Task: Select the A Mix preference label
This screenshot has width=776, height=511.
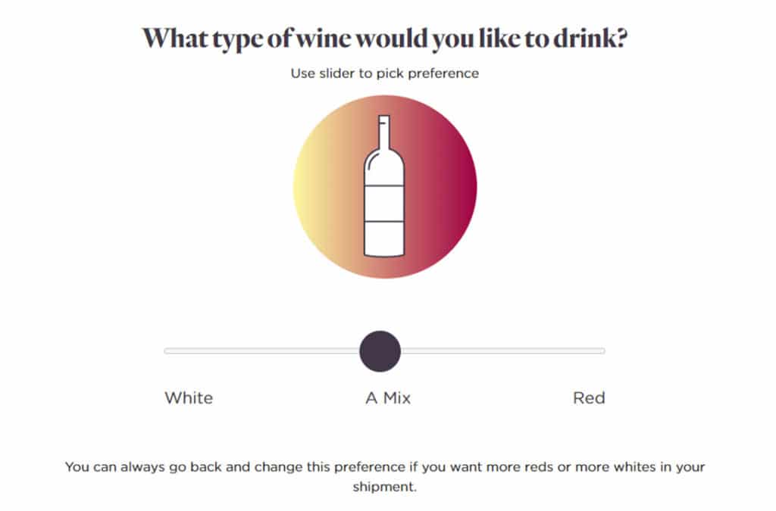Action: pyautogui.click(x=388, y=398)
